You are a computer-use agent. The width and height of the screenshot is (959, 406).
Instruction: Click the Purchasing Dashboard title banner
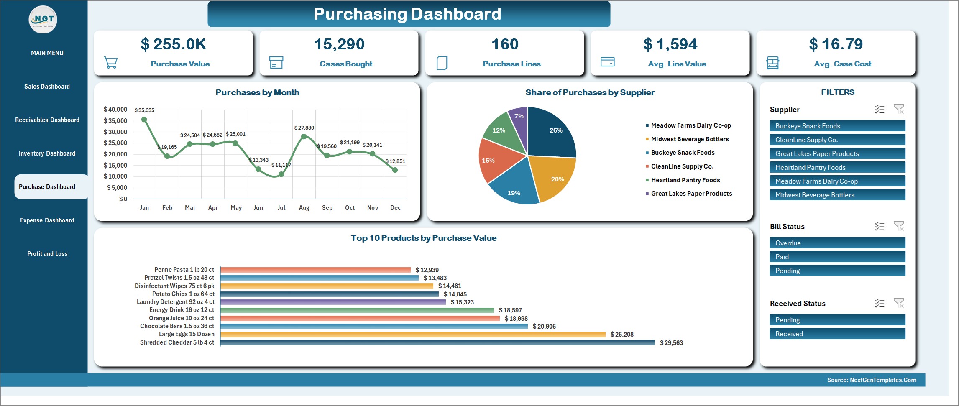pos(409,14)
